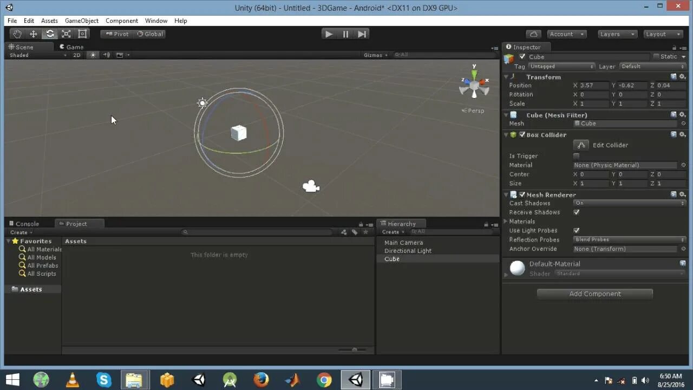Click the mesh object picker circle

tap(683, 123)
